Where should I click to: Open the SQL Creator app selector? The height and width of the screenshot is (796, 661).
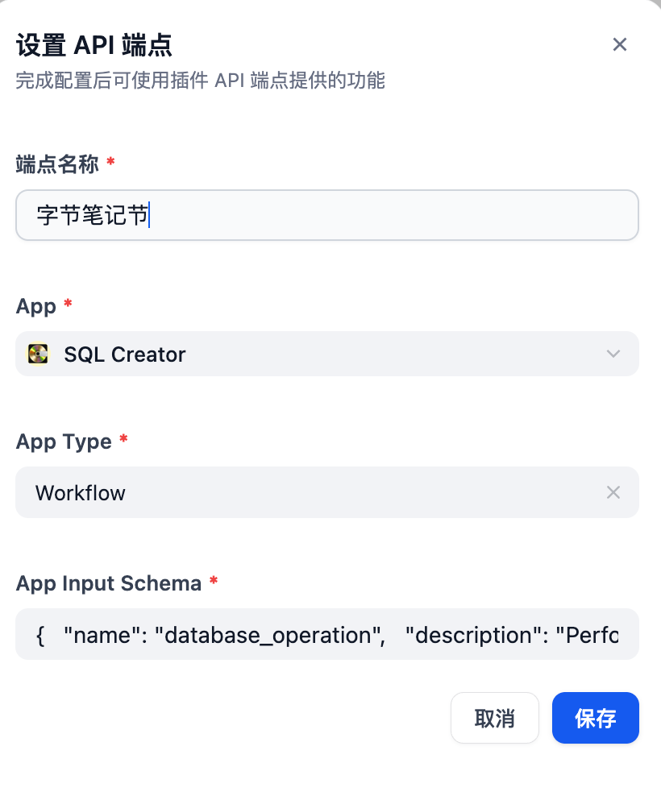point(327,354)
